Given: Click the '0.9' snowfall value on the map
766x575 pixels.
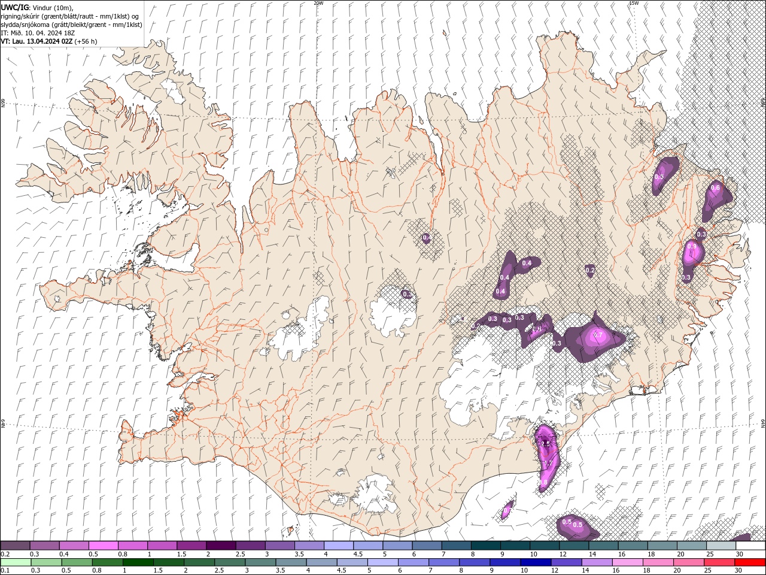Looking at the screenshot, I should [x=692, y=246].
